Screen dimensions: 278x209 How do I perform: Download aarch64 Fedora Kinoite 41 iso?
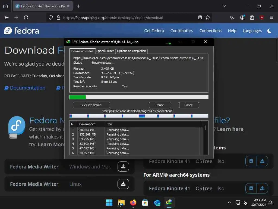(262, 188)
